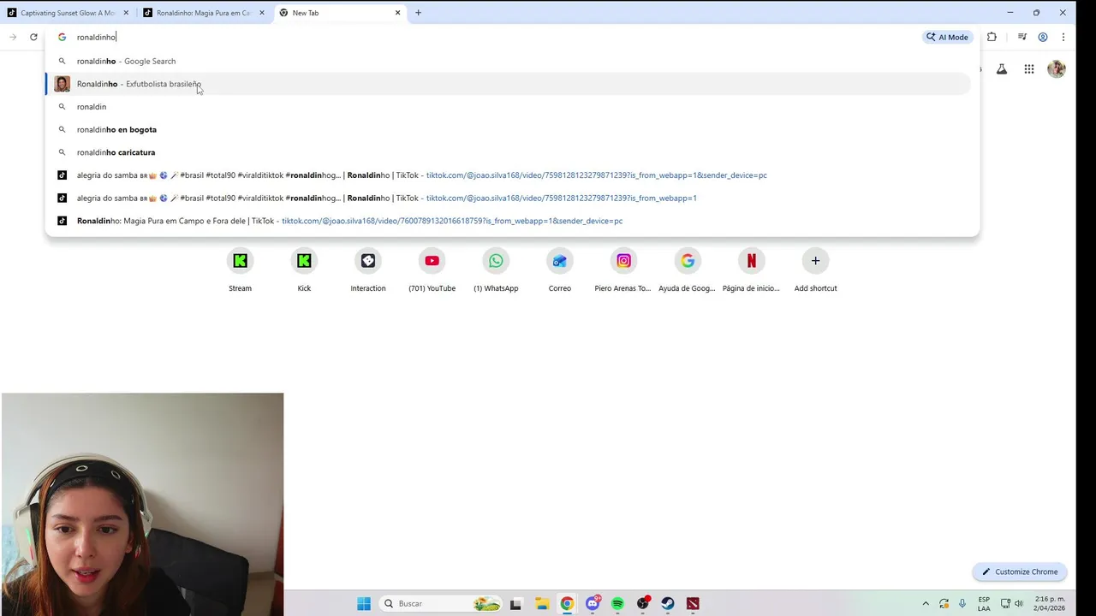
Task: Close the Ronaldinho: Magia Pura tab
Action: tap(262, 13)
